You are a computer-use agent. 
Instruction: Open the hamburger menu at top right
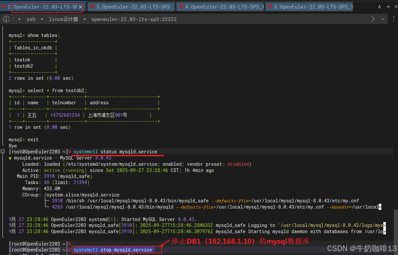pos(396,7)
